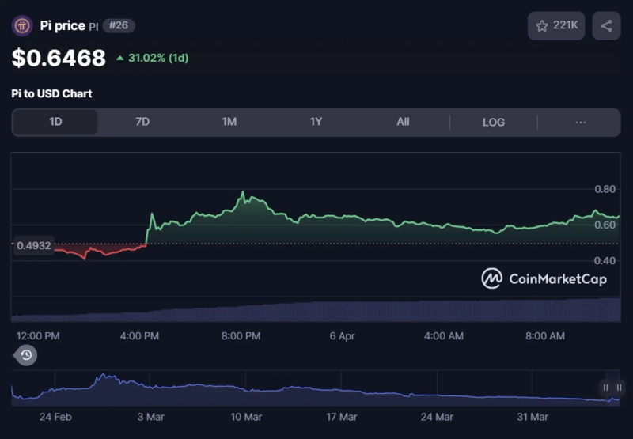Click the right range selector handle

619,387
